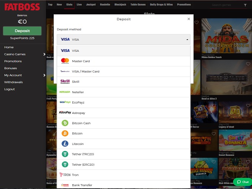Click the Tether (TRC20) coin icon
This screenshot has height=189, width=252.
coord(65,154)
